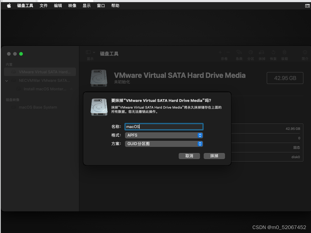Click the sidebar view toolbar icon
This screenshot has width=311, height=233.
(88, 52)
